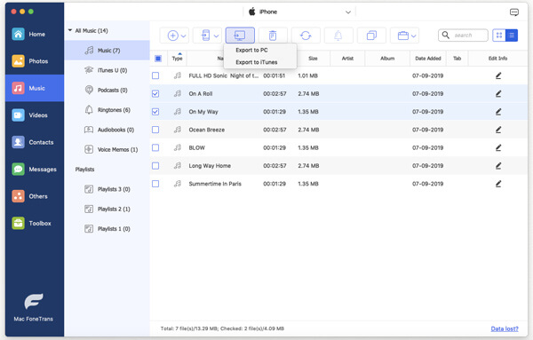Screen dimensions: 533x340
Task: Check the Ocean Breeze checkbox
Action: click(x=155, y=130)
